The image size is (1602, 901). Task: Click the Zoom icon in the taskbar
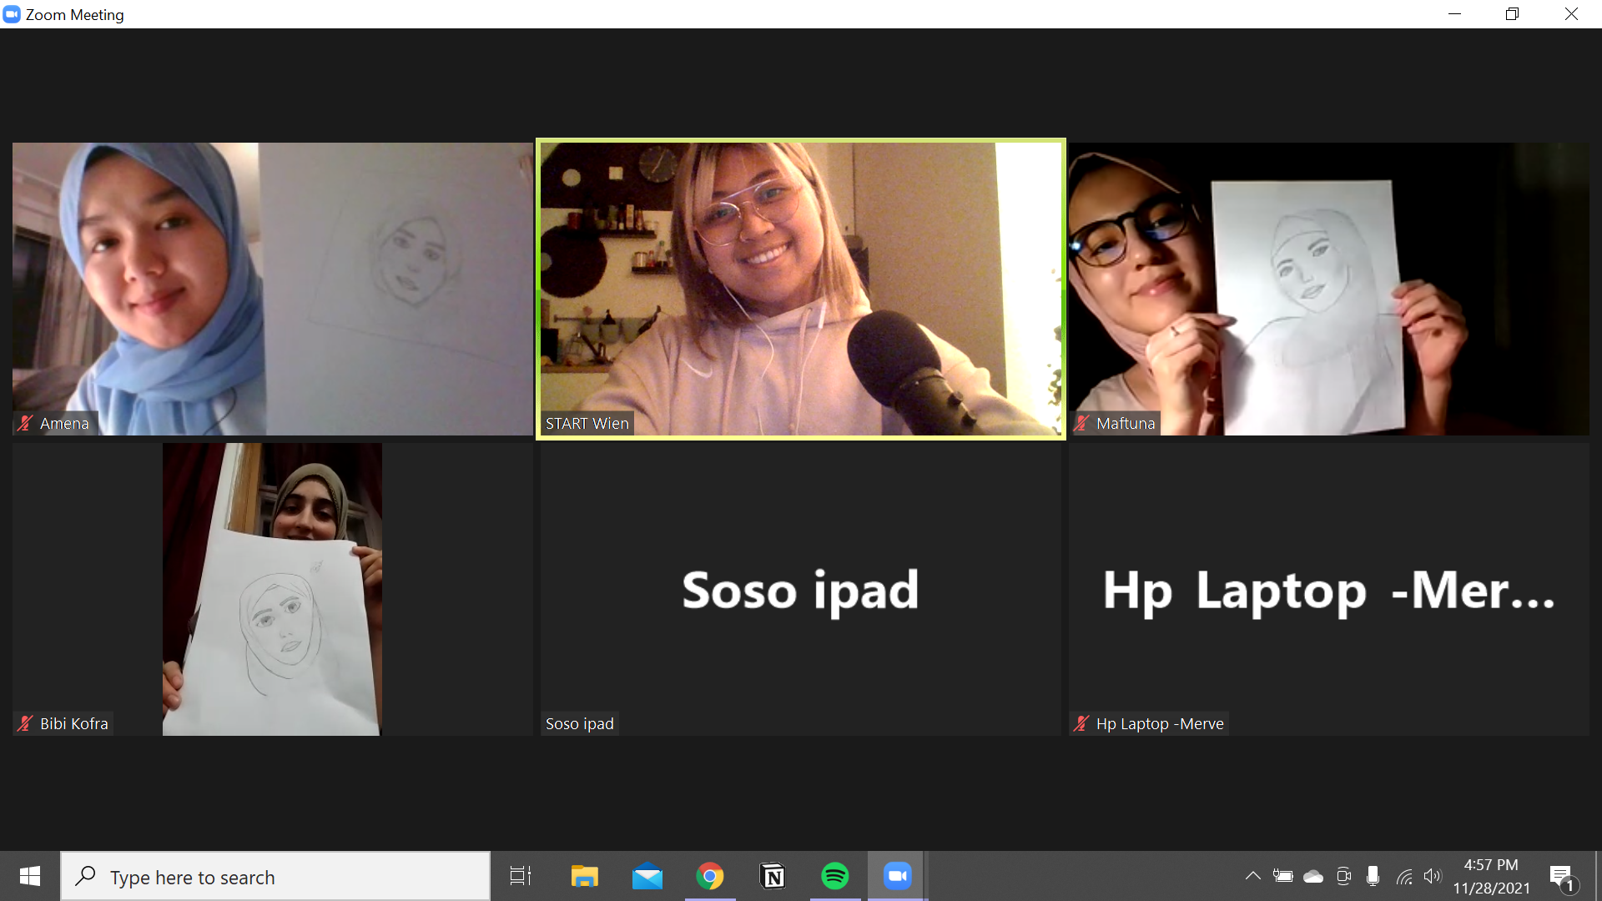click(898, 876)
